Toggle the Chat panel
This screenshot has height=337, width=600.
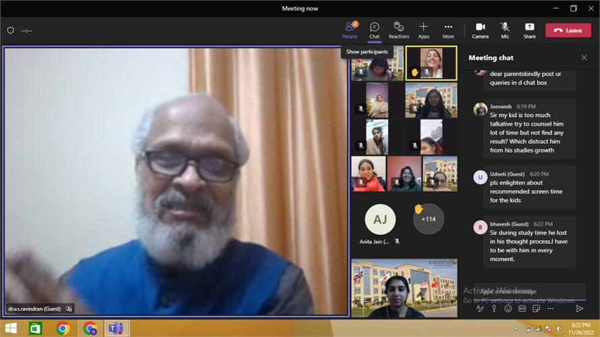point(374,30)
